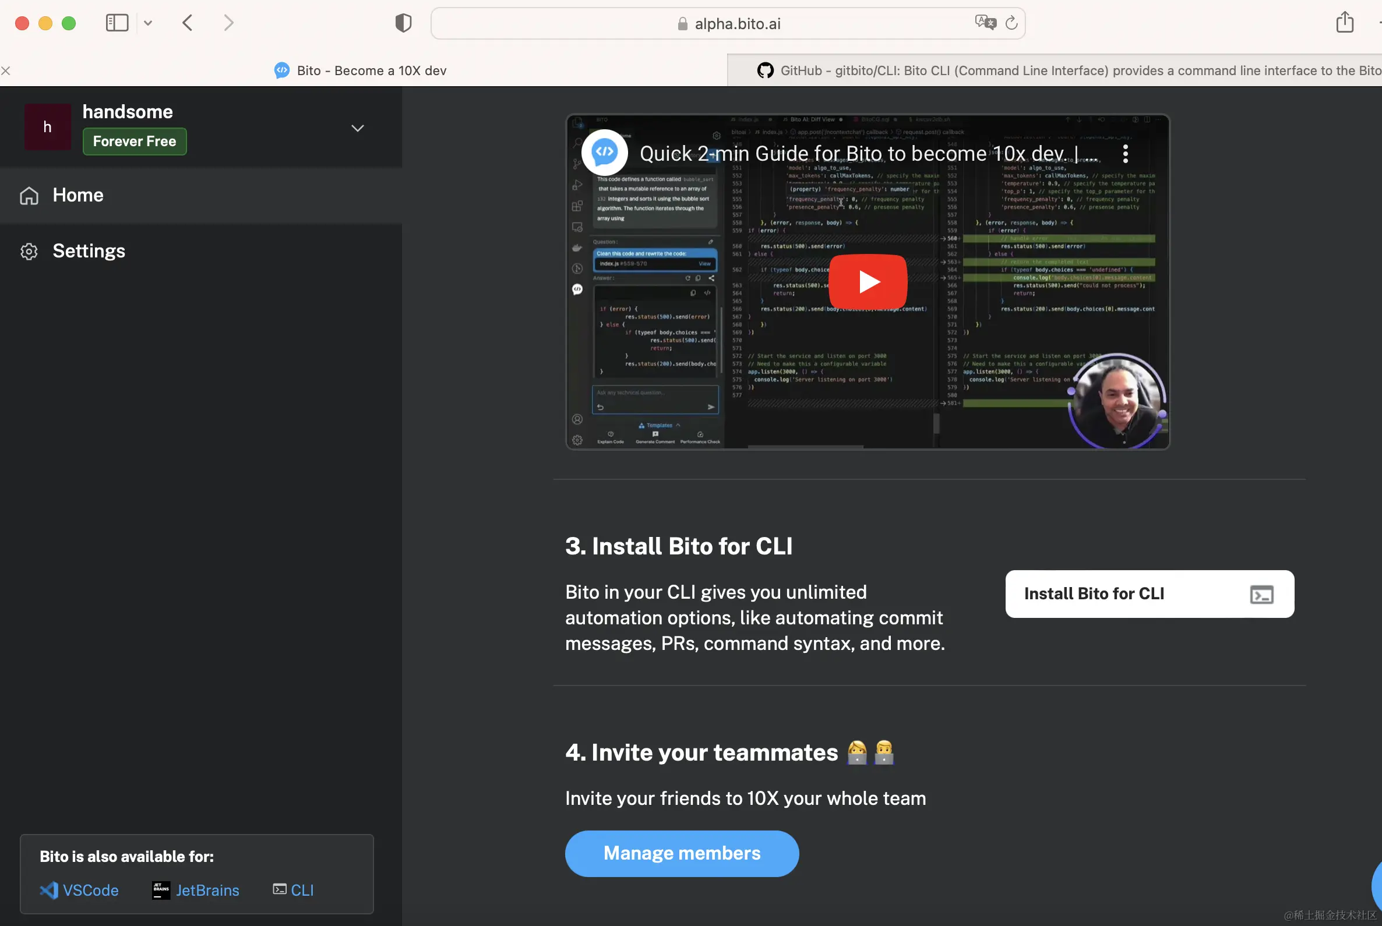Viewport: 1382px width, 926px height.
Task: Click the Home house icon
Action: click(x=29, y=196)
